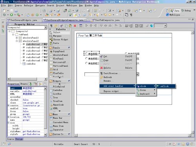Expand the size property row
This screenshot has height=147, width=196.
pos(9,123)
